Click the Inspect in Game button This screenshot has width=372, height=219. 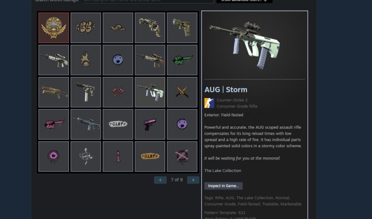(223, 186)
